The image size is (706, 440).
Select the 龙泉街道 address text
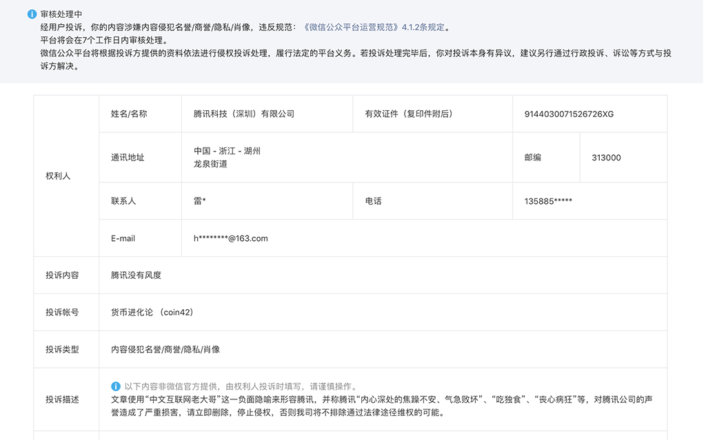point(210,164)
